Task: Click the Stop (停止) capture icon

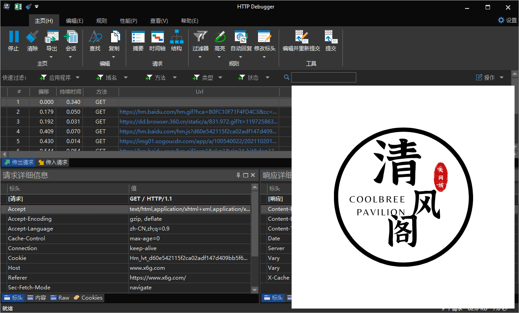Action: [x=13, y=37]
